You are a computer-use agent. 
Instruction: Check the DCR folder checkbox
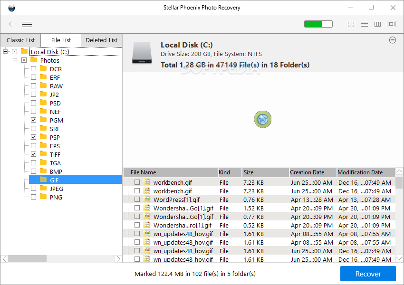click(33, 69)
